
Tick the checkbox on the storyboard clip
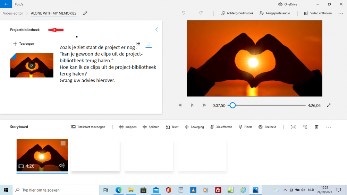click(x=63, y=143)
